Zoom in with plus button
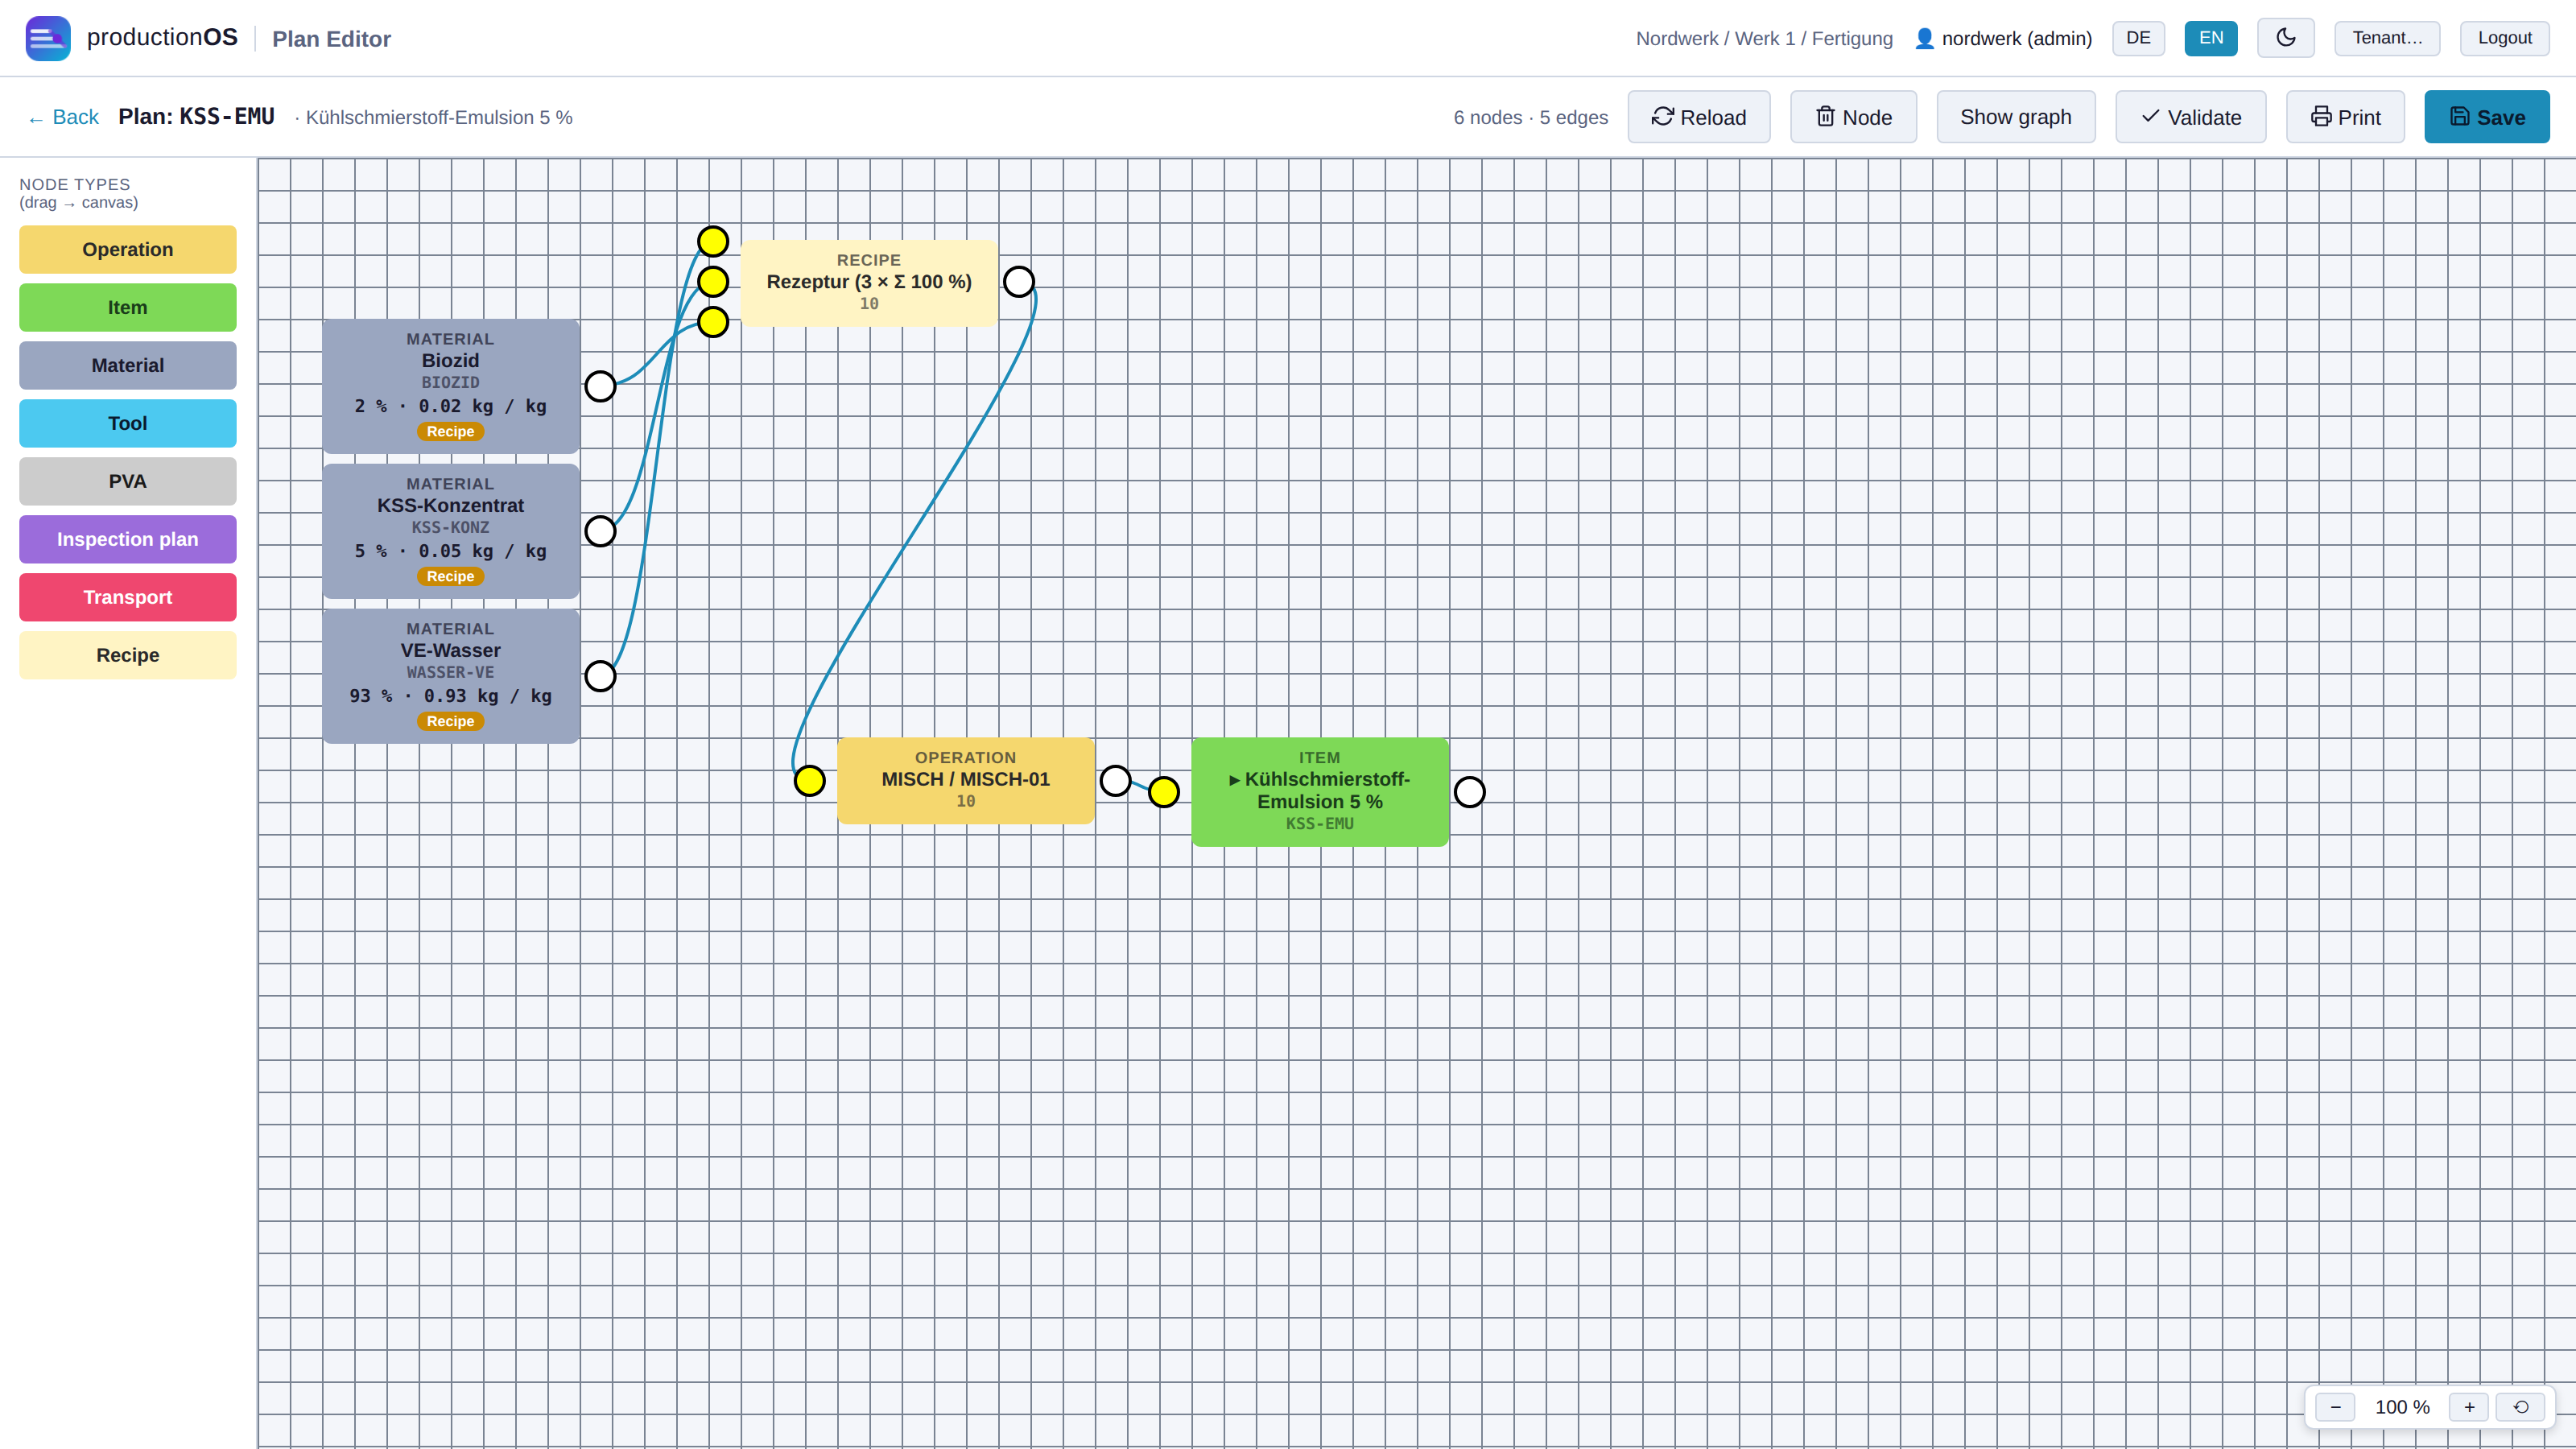This screenshot has width=2576, height=1449. pyautogui.click(x=2469, y=1407)
